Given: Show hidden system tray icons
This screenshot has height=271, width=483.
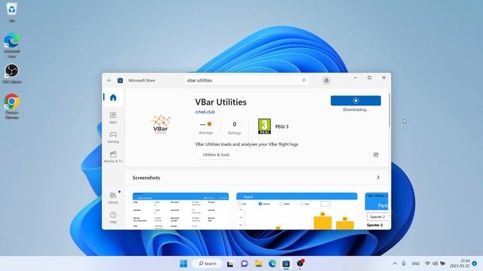Looking at the screenshot, I should pos(395,263).
